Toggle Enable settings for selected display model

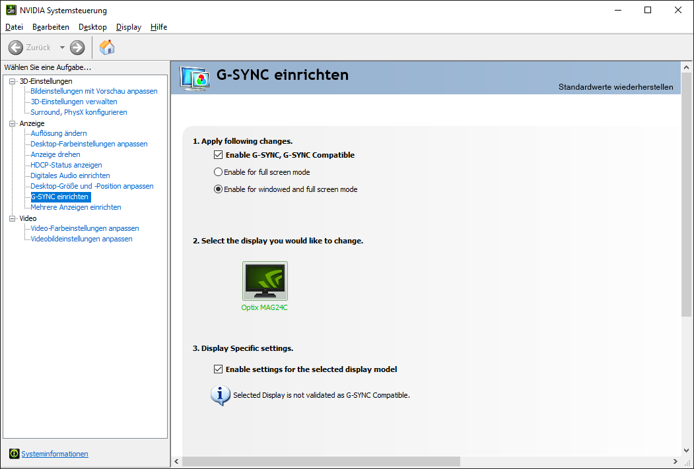point(218,369)
